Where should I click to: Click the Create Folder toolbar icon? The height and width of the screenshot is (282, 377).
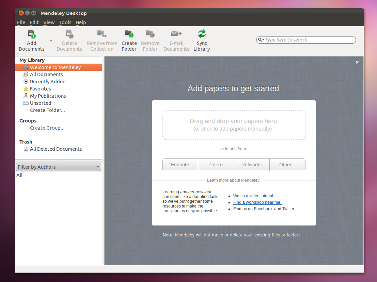coord(129,34)
